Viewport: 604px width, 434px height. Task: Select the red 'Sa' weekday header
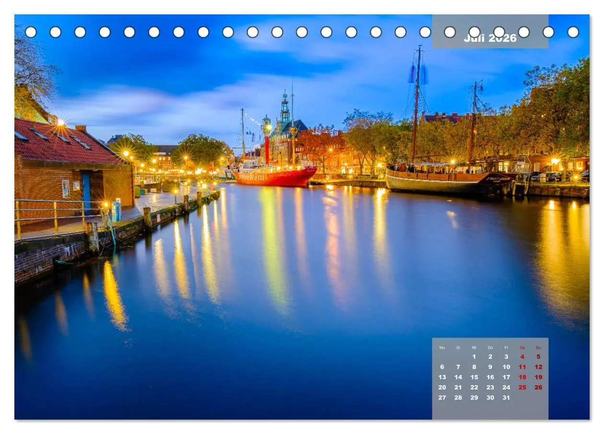523,348
